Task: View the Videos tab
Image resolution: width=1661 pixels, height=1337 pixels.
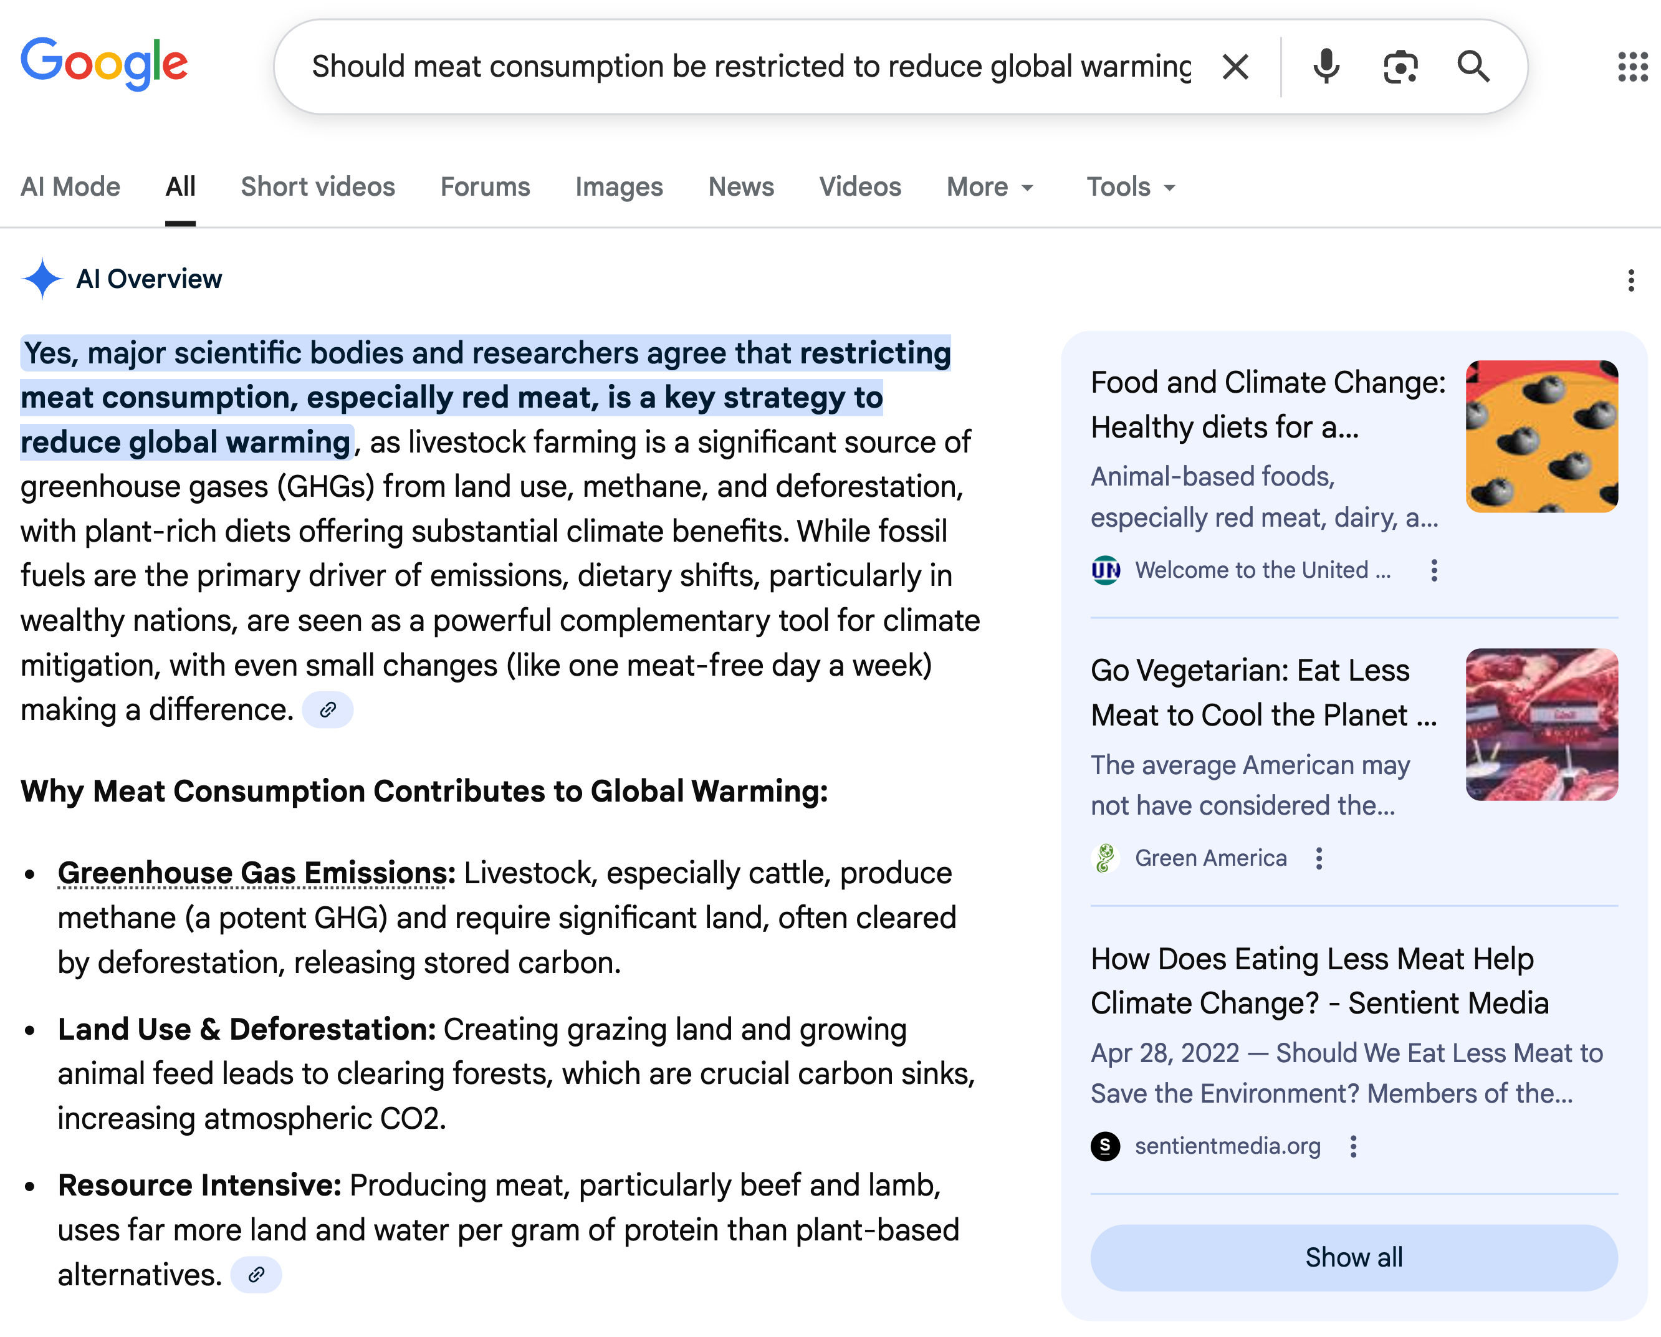Action: click(x=859, y=187)
